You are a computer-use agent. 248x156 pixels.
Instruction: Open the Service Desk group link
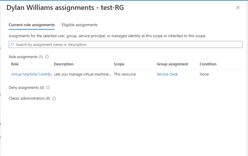(167, 74)
